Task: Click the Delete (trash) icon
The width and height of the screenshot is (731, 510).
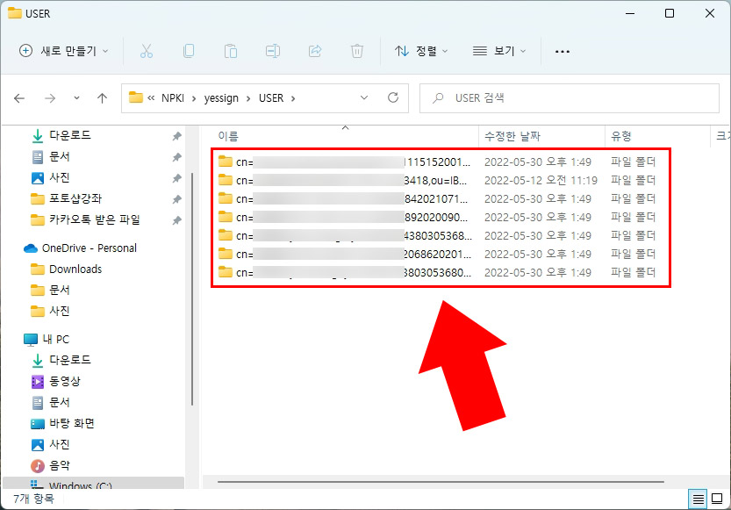Action: tap(357, 51)
